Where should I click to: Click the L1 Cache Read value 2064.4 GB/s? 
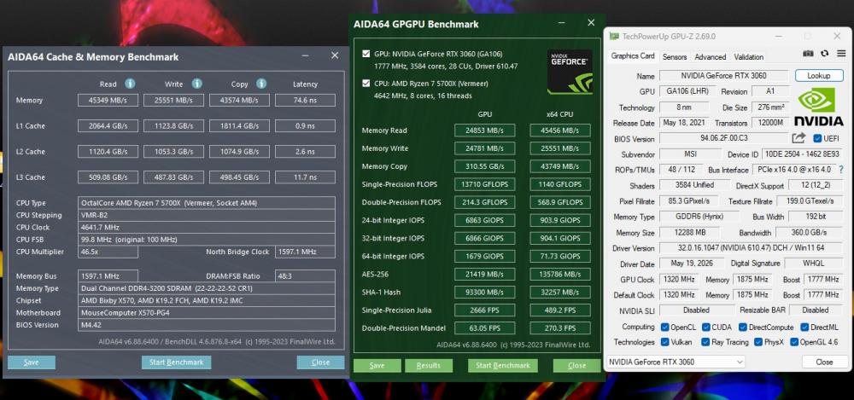(108, 125)
